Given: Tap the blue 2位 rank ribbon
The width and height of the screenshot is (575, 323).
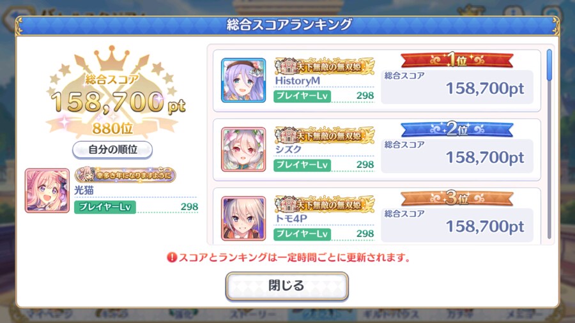Looking at the screenshot, I should coord(457,130).
